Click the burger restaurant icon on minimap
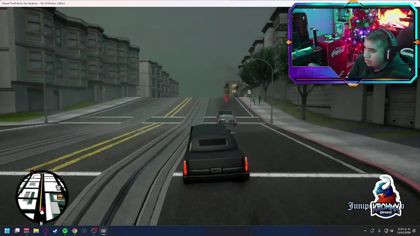The image size is (420, 236). [x=60, y=197]
